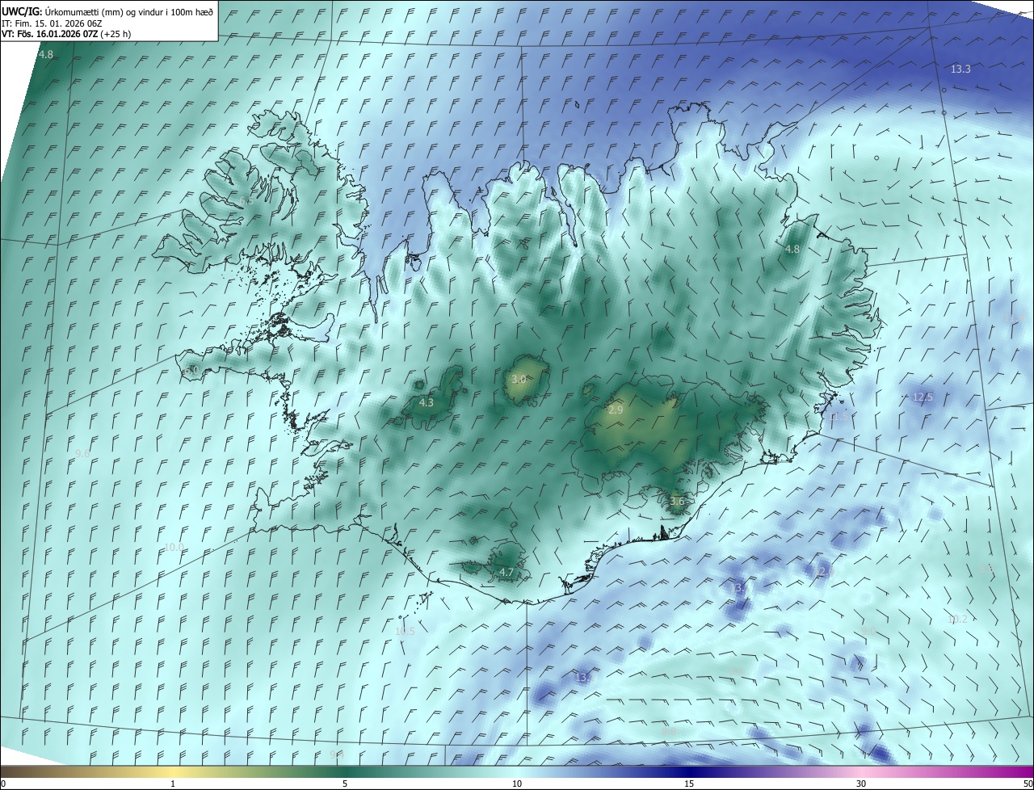Click the 2.9 value on the large glacier
This screenshot has width=1034, height=790.
616,410
